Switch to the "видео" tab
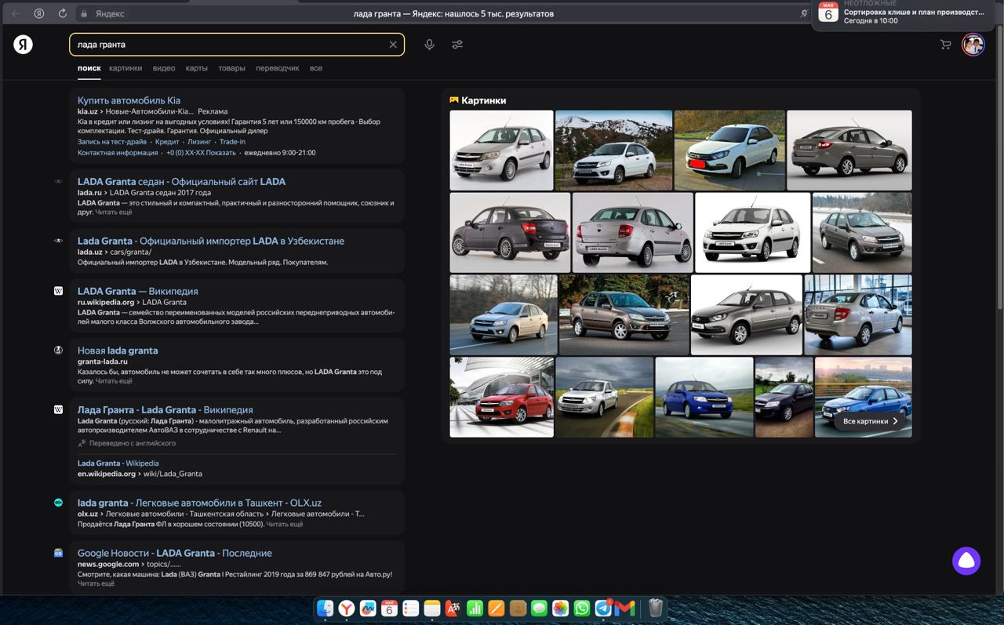 coord(164,68)
